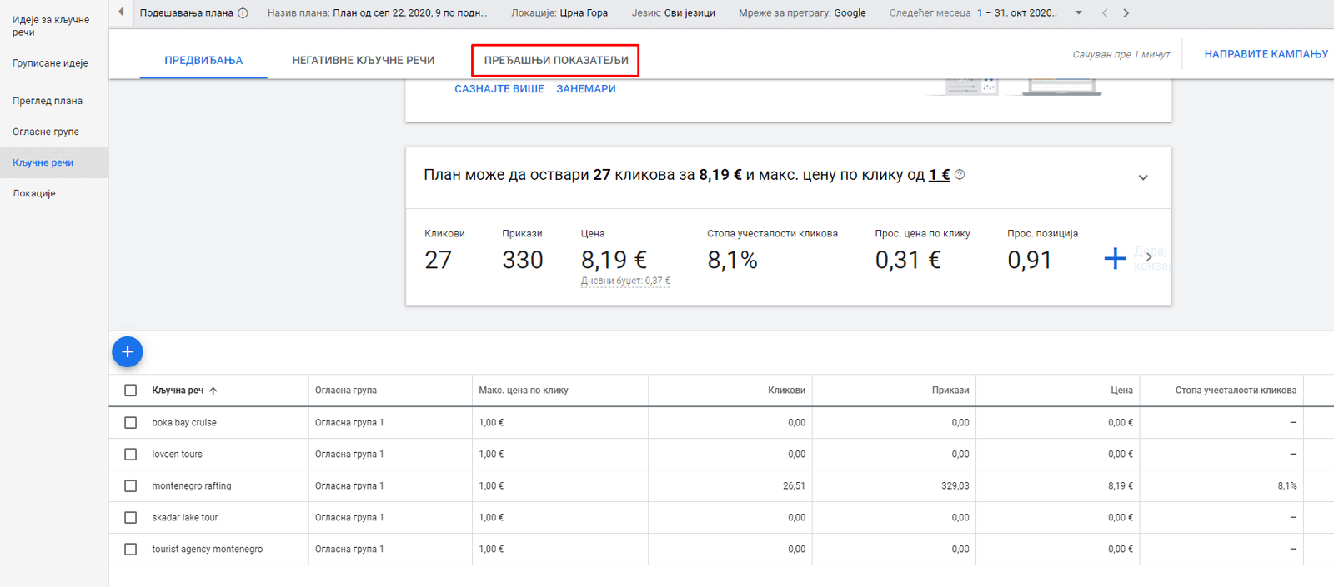The image size is (1334, 587).
Task: Select all keywords with the header checkbox
Action: click(130, 391)
